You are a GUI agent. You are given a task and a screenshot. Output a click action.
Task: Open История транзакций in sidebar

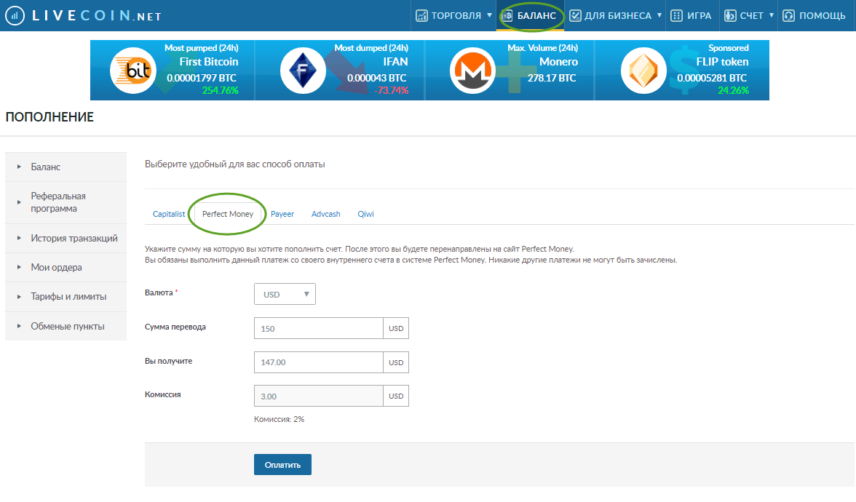(x=74, y=238)
